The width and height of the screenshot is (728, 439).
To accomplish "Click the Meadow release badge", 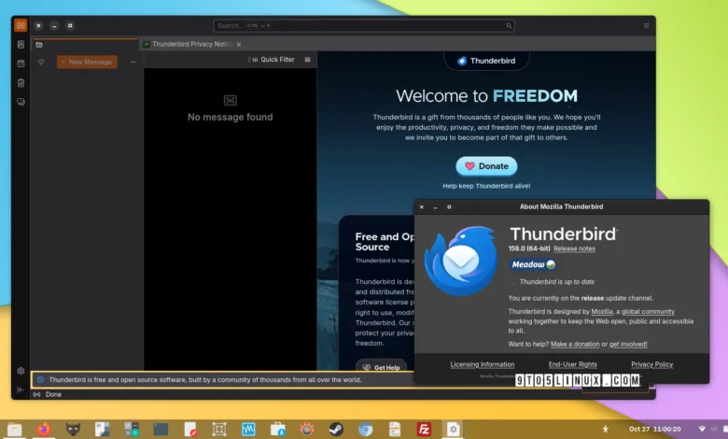I will tap(533, 264).
